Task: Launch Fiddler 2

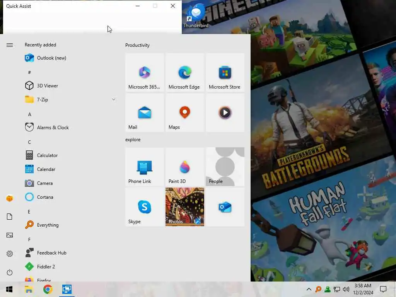Action: (71, 266)
